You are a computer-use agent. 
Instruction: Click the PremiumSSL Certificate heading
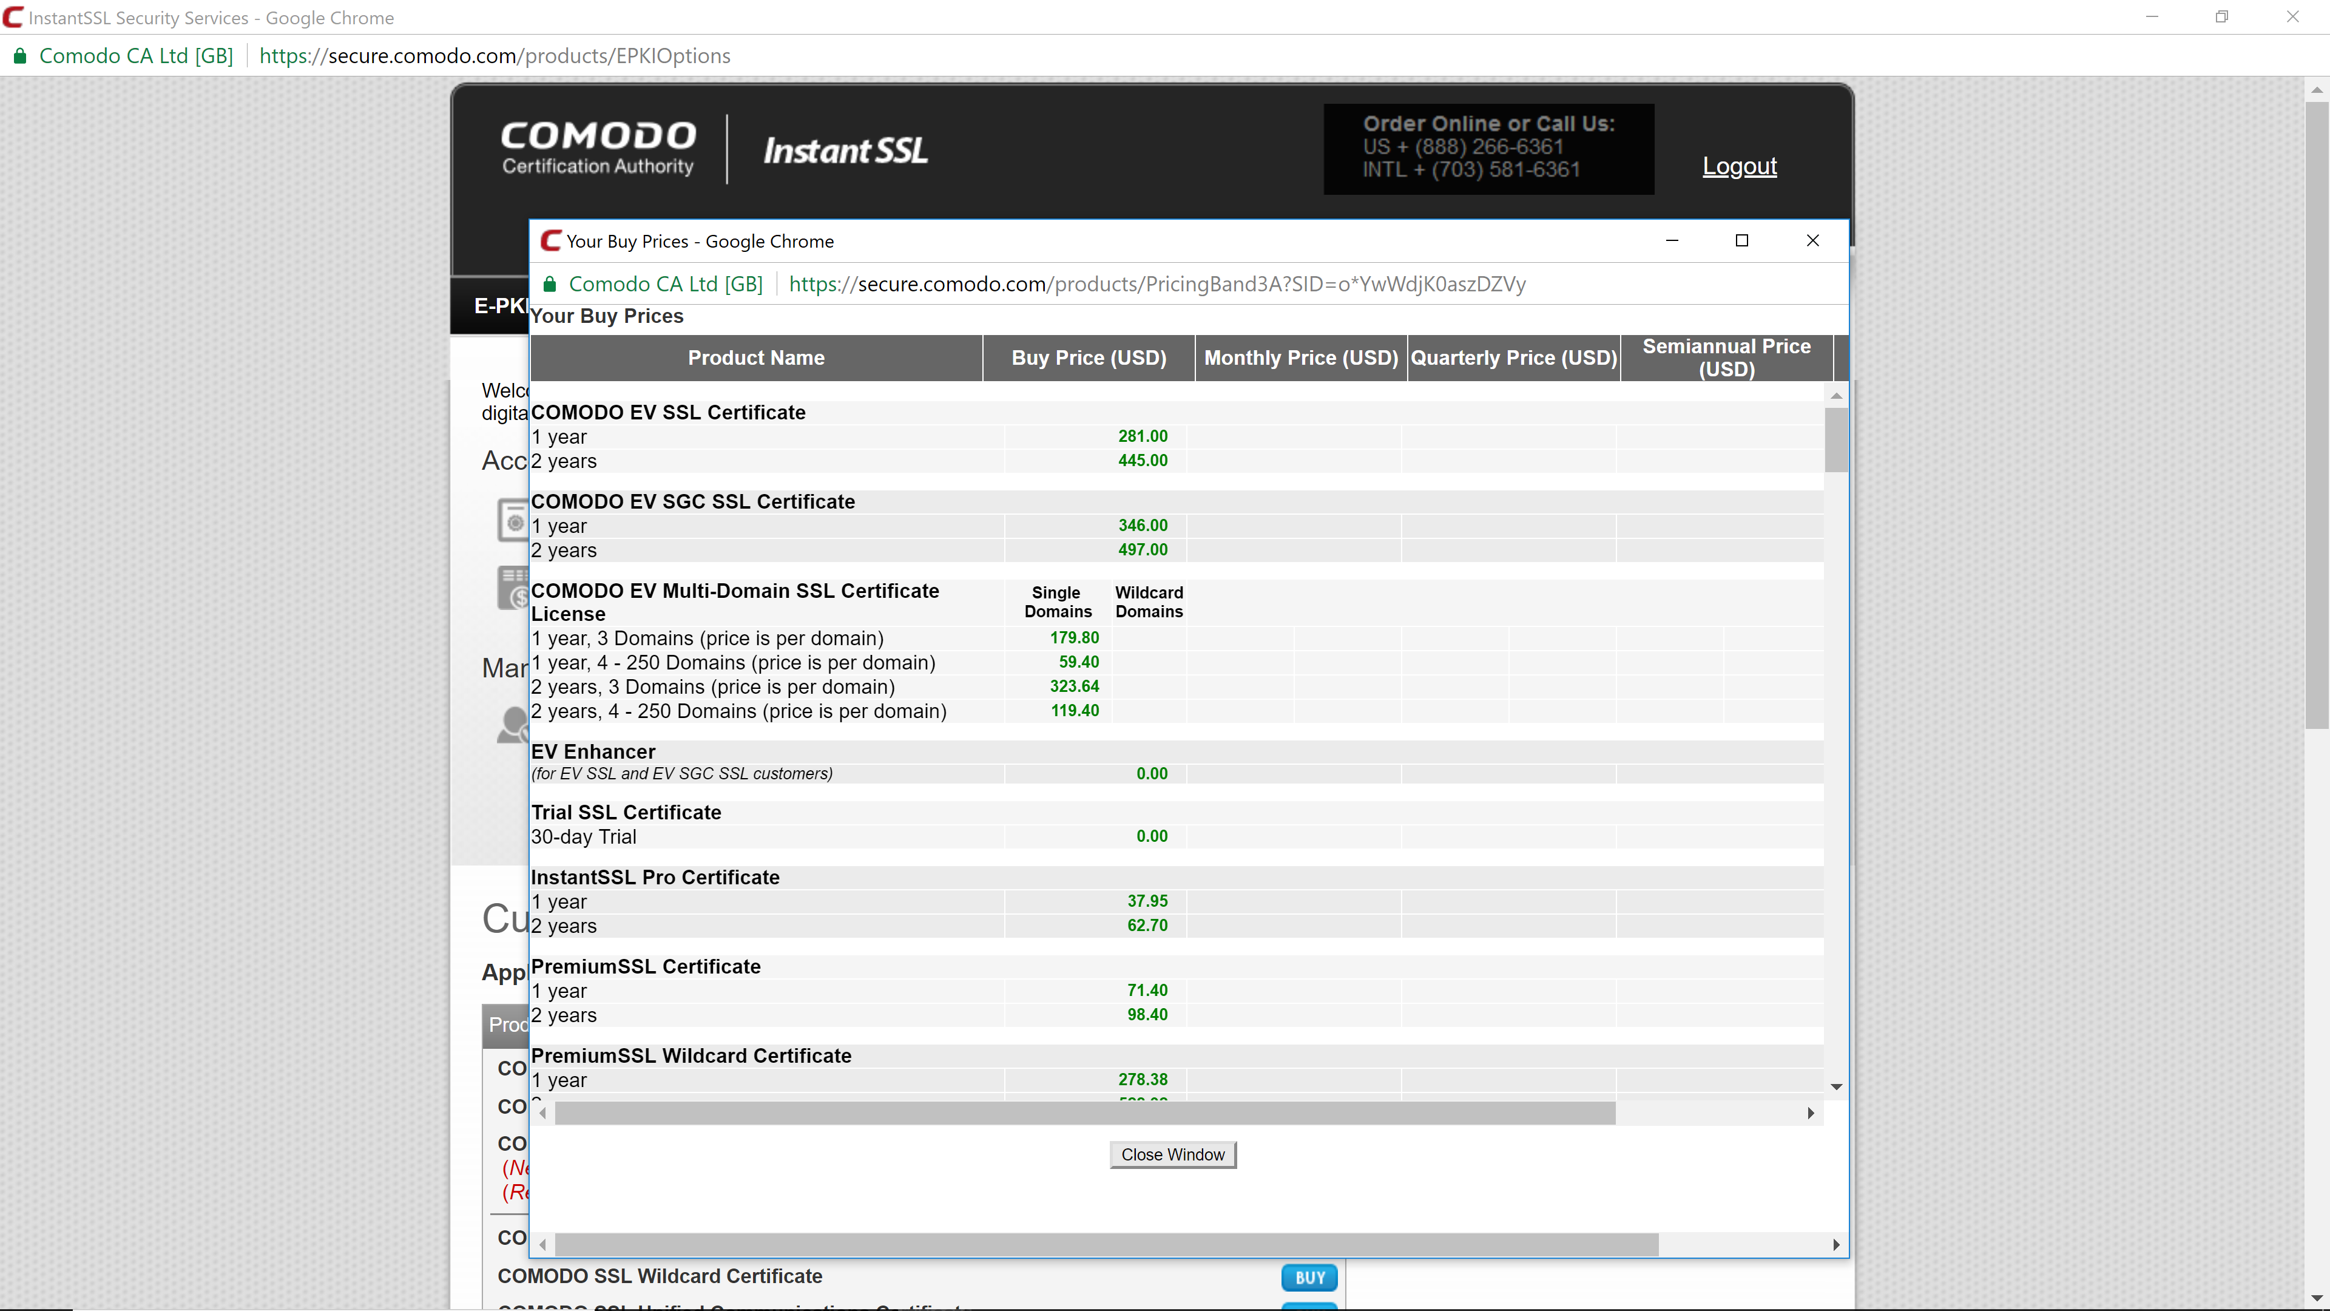[645, 967]
